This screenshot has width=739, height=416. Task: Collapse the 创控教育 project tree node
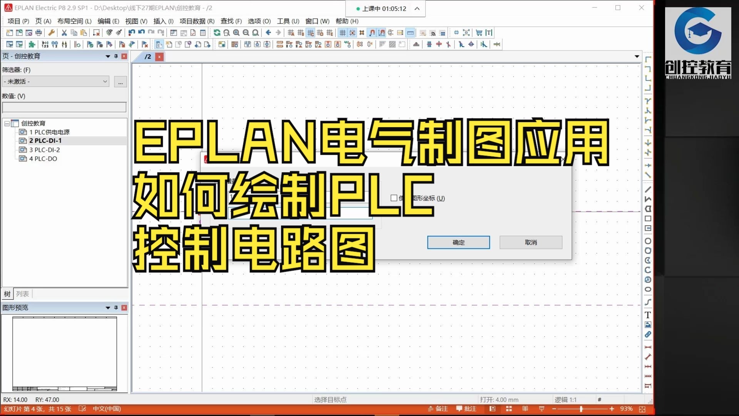point(7,123)
